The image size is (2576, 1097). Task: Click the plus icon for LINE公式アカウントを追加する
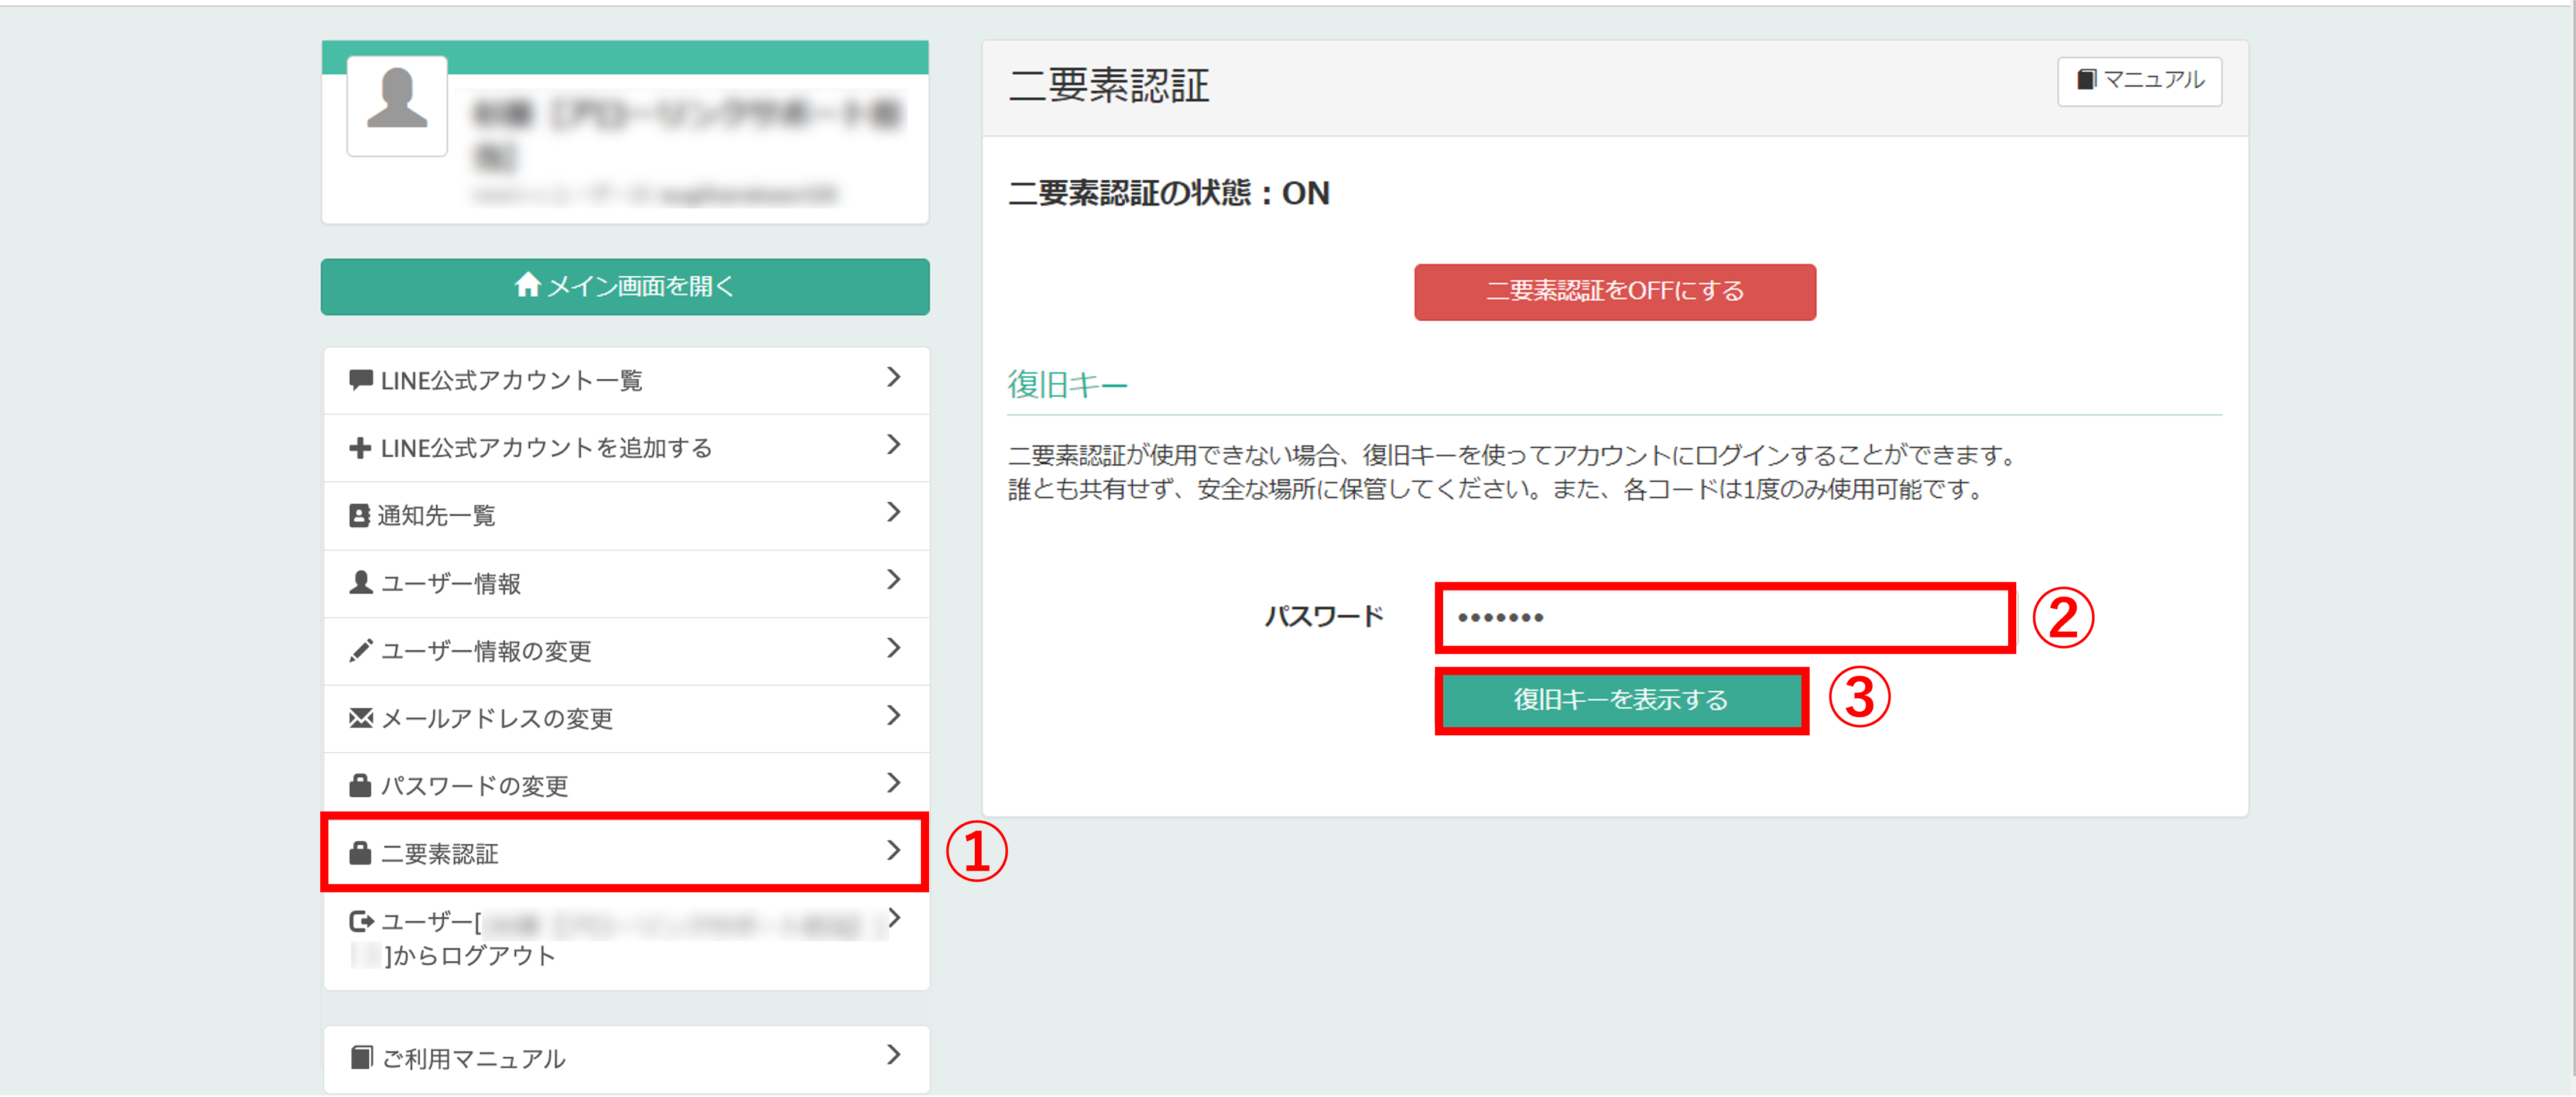(x=360, y=448)
